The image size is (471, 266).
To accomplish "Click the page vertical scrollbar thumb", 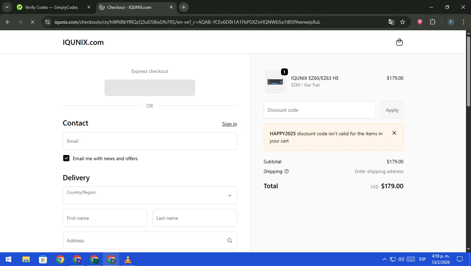I will click(x=468, y=71).
